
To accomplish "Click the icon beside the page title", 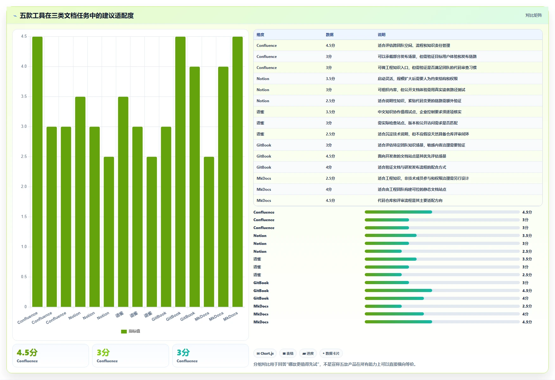I will (x=15, y=16).
